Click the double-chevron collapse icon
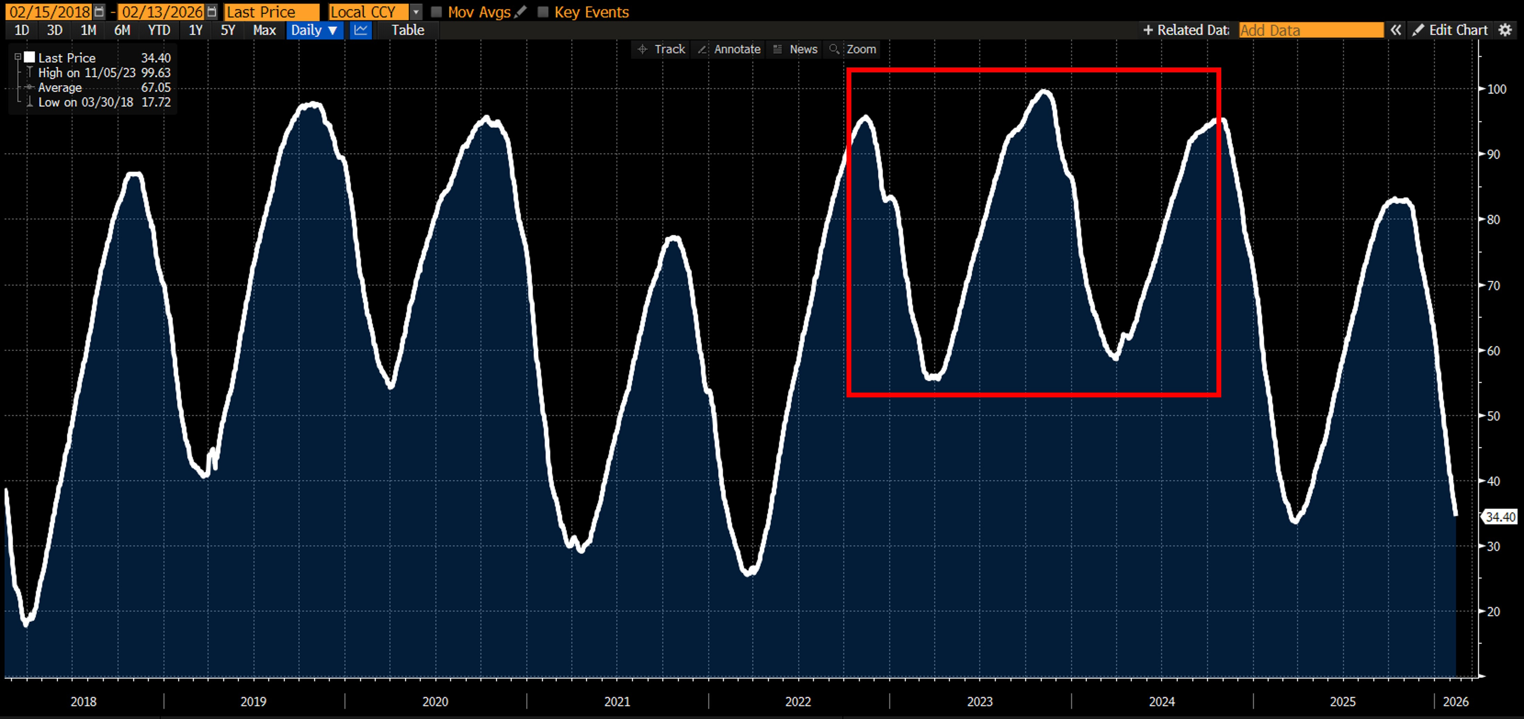The image size is (1524, 719). coord(1396,30)
